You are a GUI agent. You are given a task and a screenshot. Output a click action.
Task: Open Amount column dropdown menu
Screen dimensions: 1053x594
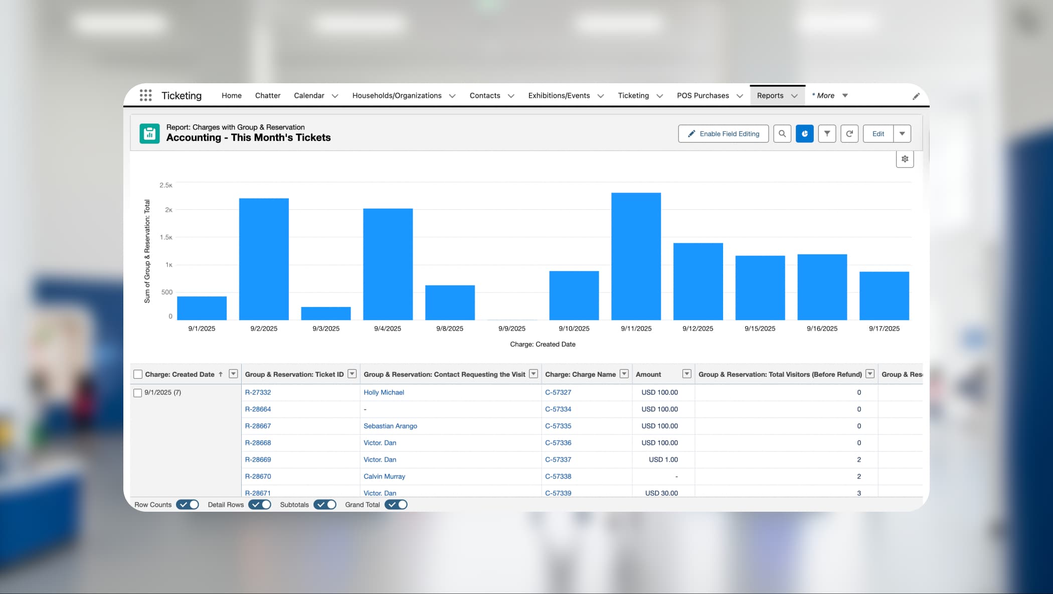tap(686, 374)
